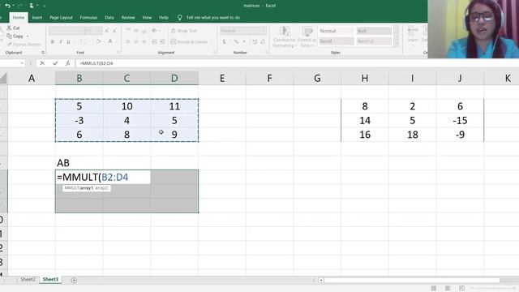519x292 pixels.
Task: Cancel formula entry with X button
Action: [x=42, y=63]
